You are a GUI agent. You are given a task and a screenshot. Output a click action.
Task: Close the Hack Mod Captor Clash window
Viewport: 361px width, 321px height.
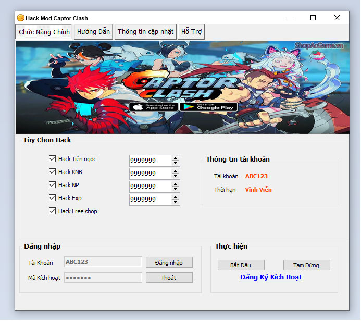click(337, 18)
